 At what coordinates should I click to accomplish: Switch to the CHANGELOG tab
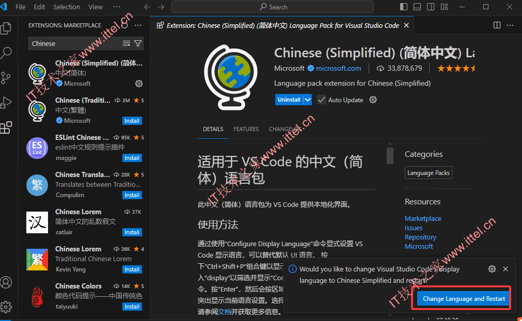tap(286, 129)
